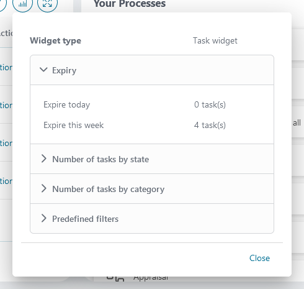This screenshot has width=304, height=289.
Task: Click the Widget type label
Action: (55, 40)
